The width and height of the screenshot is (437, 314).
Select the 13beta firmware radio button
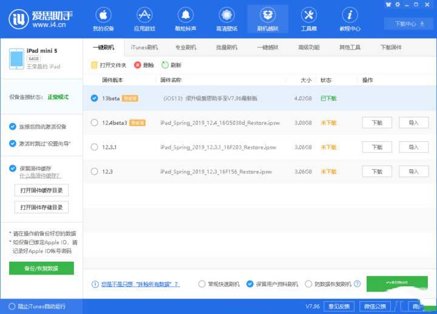[x=95, y=98]
